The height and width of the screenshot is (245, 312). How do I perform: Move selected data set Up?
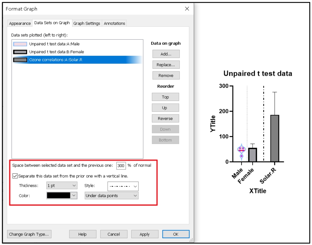(x=165, y=108)
